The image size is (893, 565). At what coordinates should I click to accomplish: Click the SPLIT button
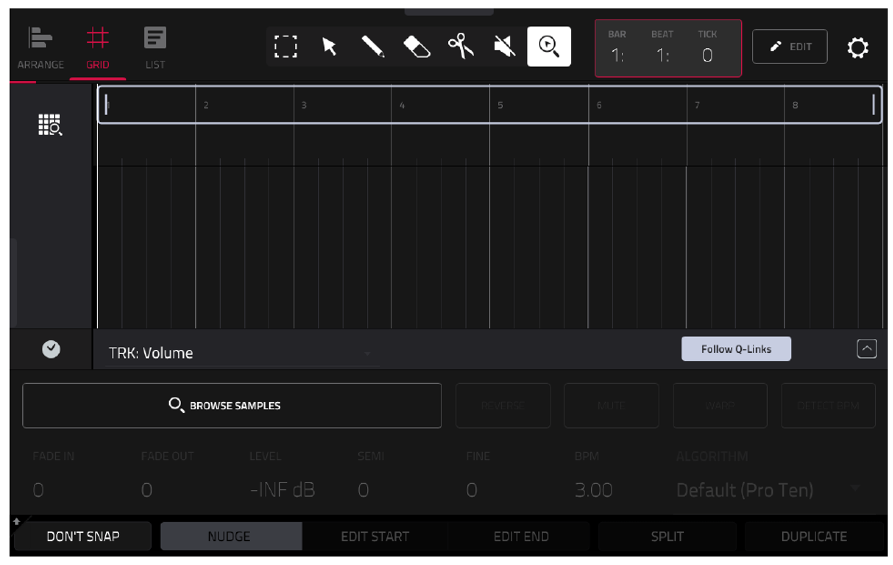coord(667,536)
